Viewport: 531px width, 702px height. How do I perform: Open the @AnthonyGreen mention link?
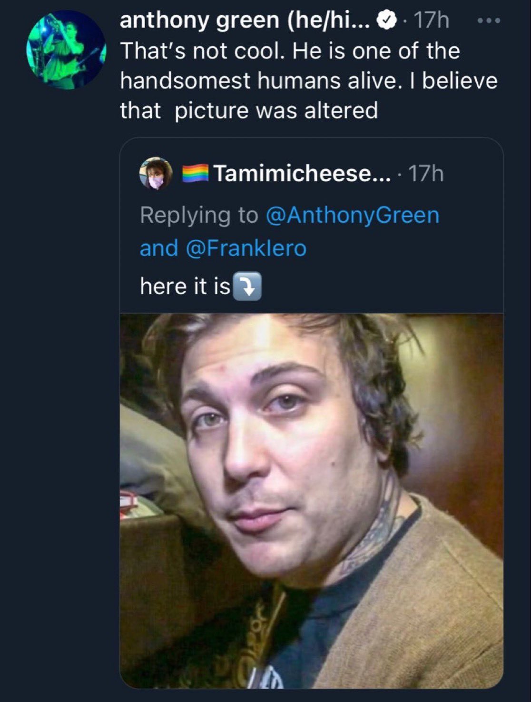point(352,215)
